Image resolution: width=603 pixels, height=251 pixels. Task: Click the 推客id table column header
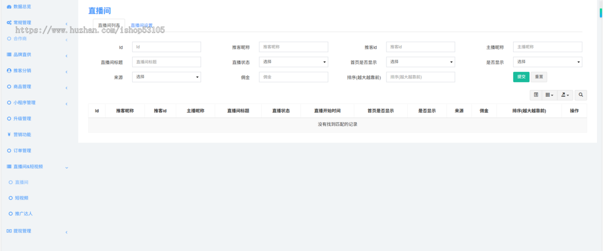tap(160, 110)
